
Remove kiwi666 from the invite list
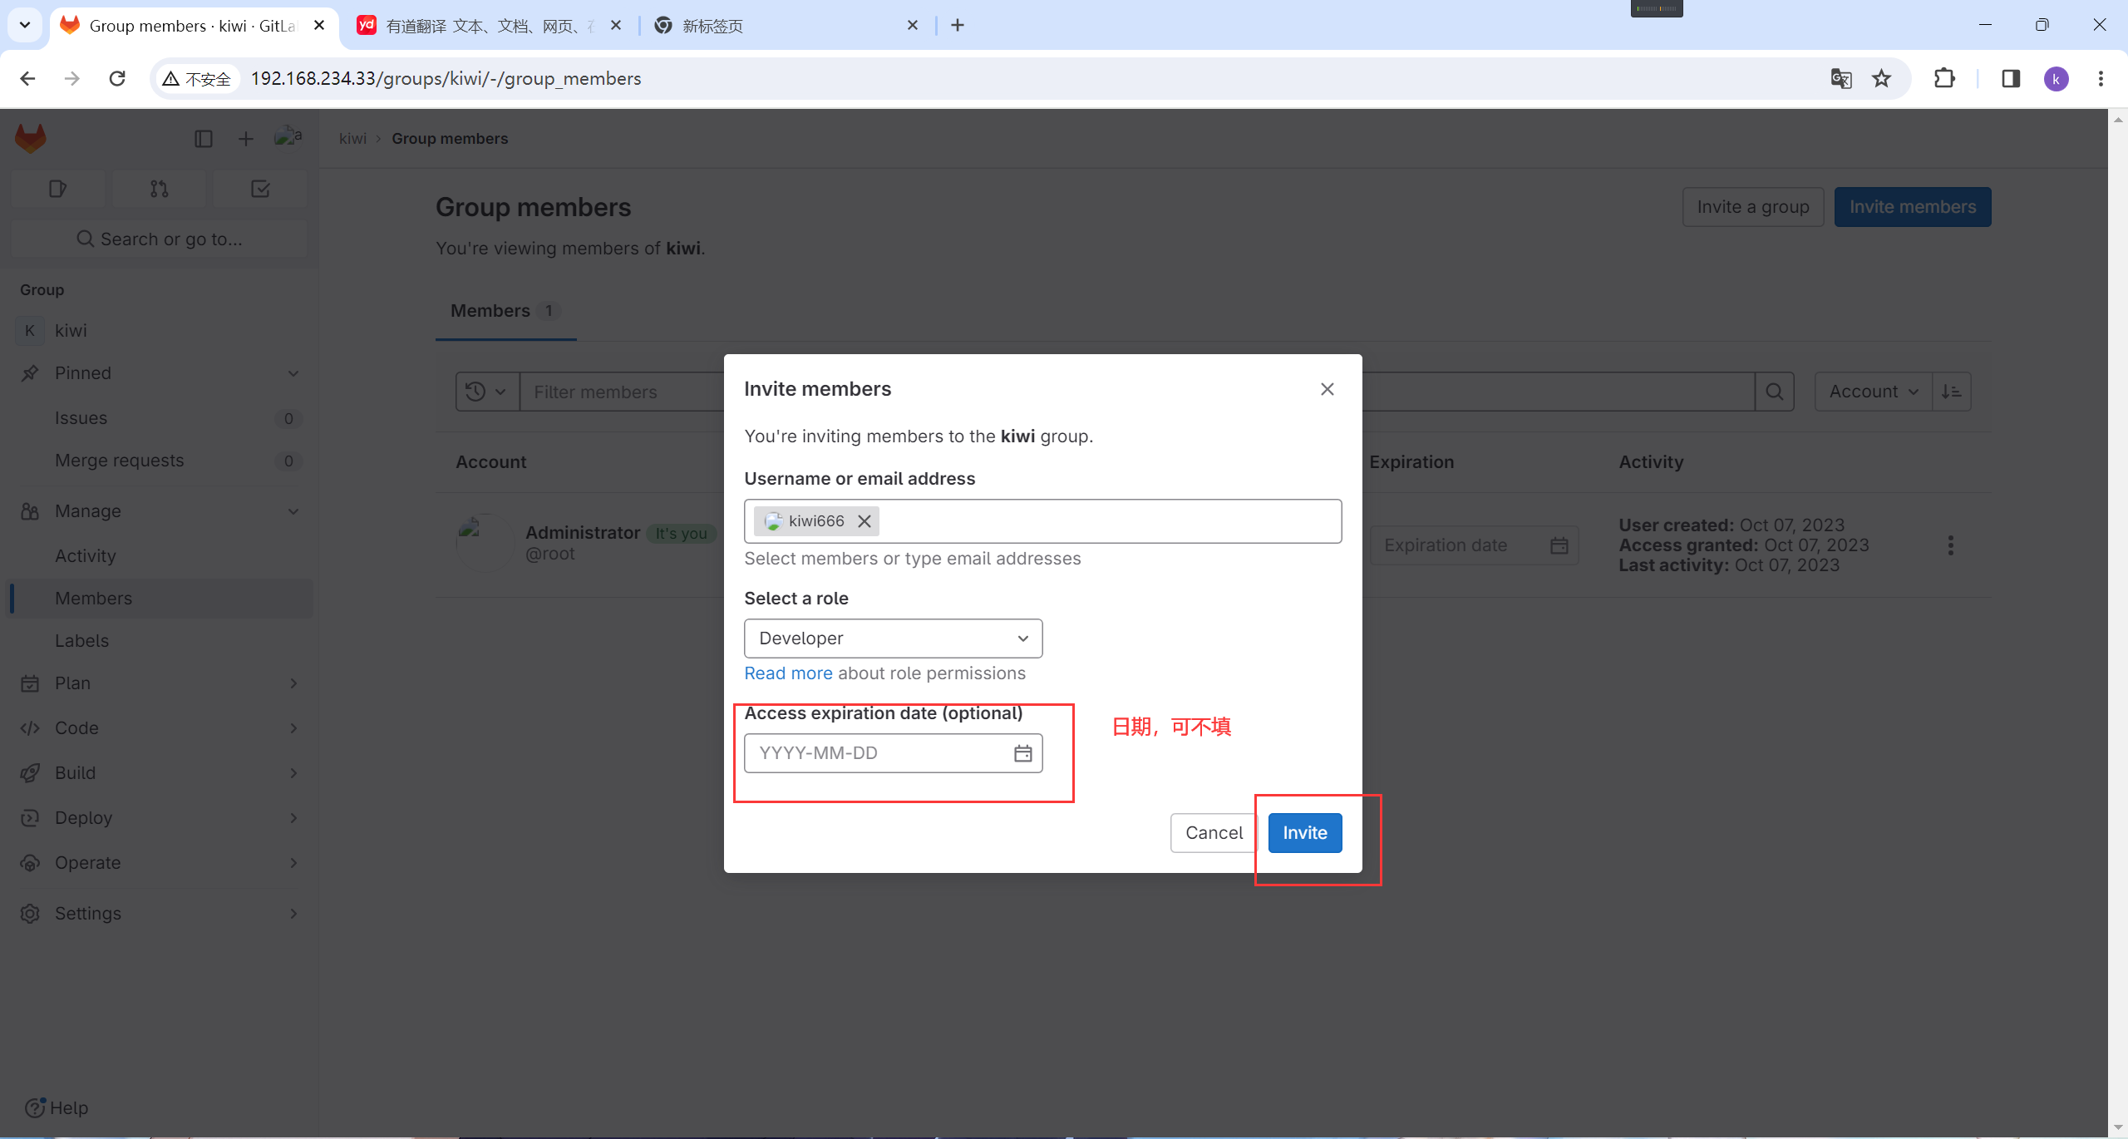point(864,521)
